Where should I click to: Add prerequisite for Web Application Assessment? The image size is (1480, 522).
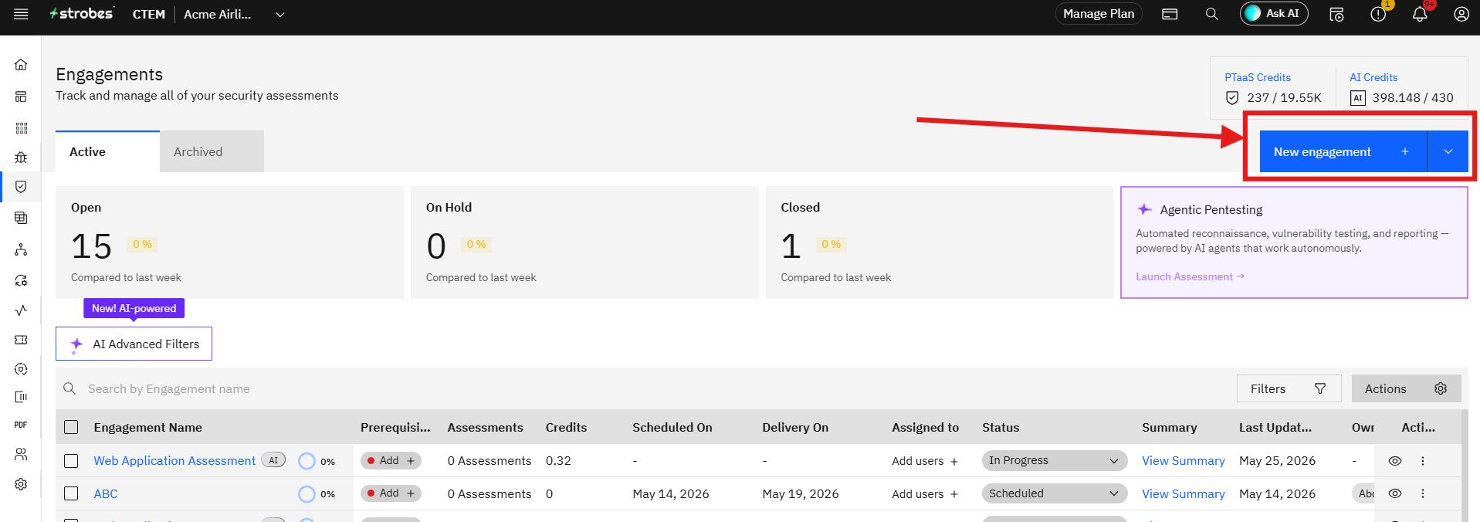pyautogui.click(x=391, y=460)
